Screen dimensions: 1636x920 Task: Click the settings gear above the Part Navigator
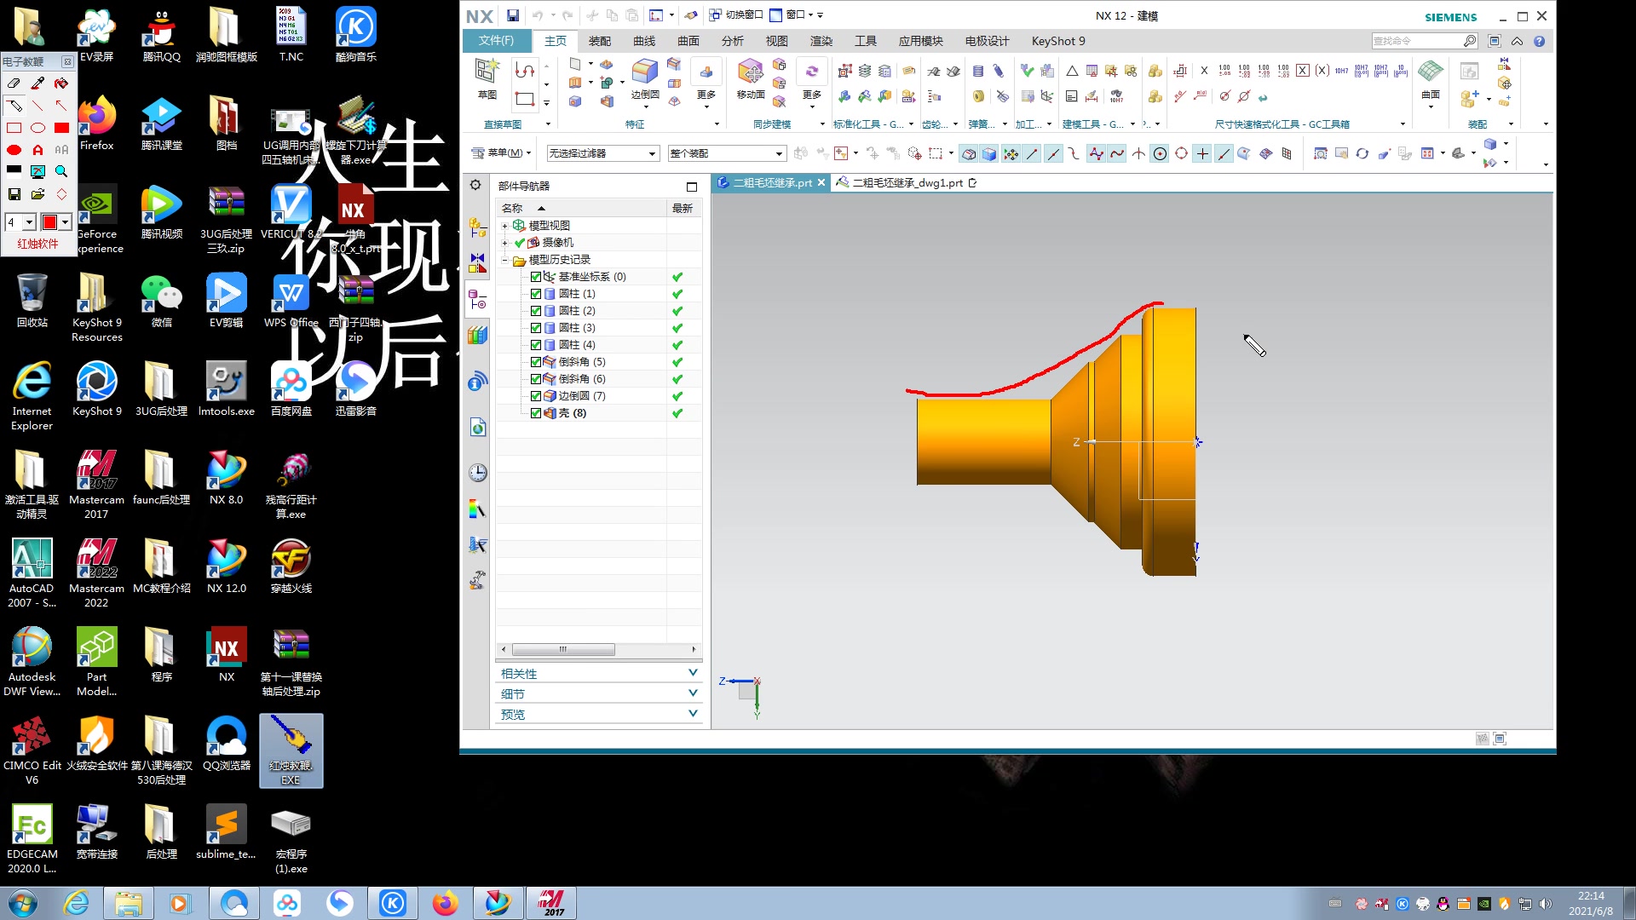coord(475,186)
